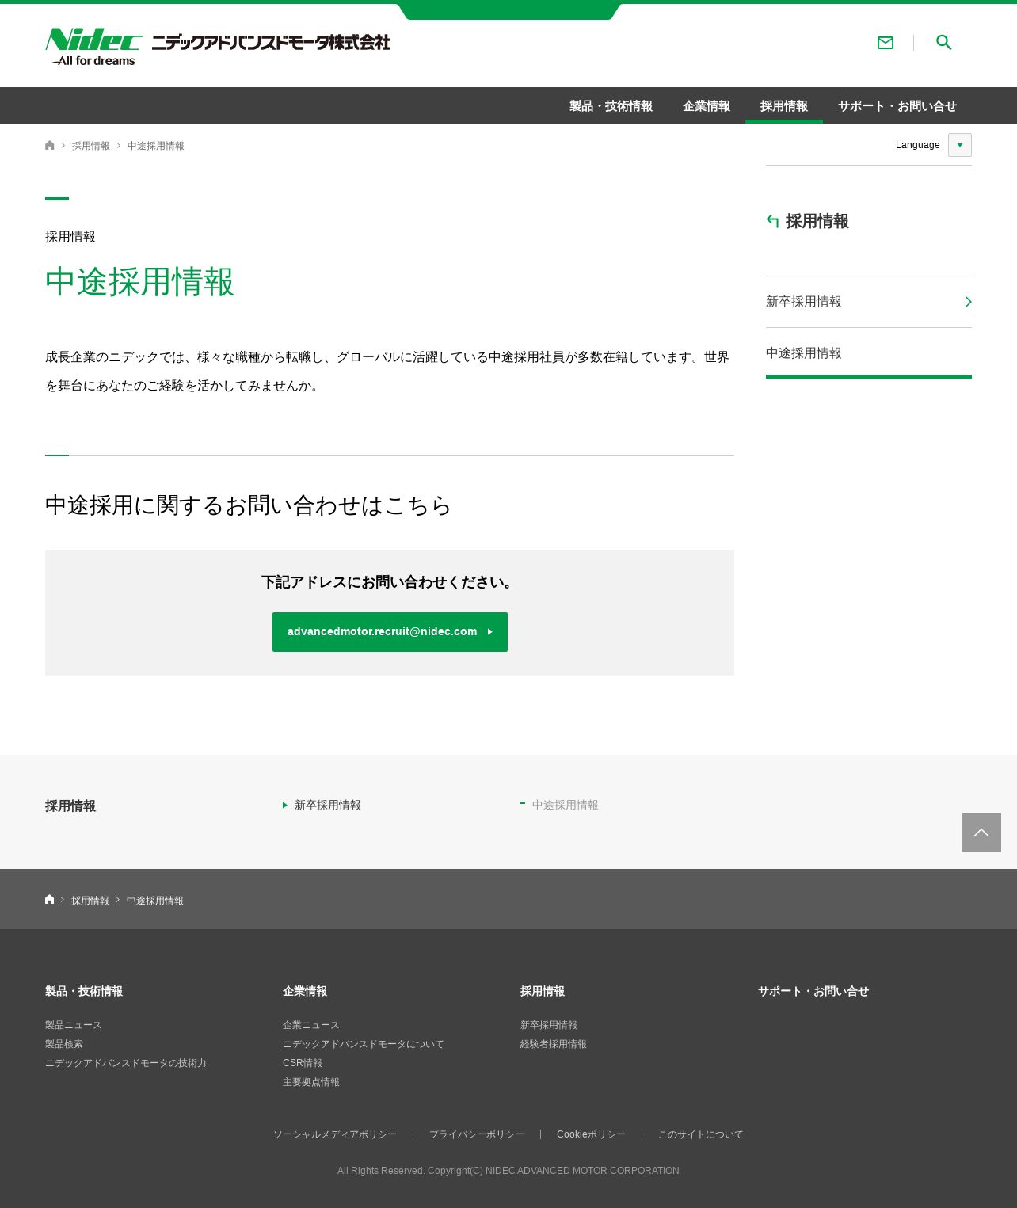Image resolution: width=1017 pixels, height=1208 pixels.
Task: Open the search magnifier icon
Action: point(943,43)
